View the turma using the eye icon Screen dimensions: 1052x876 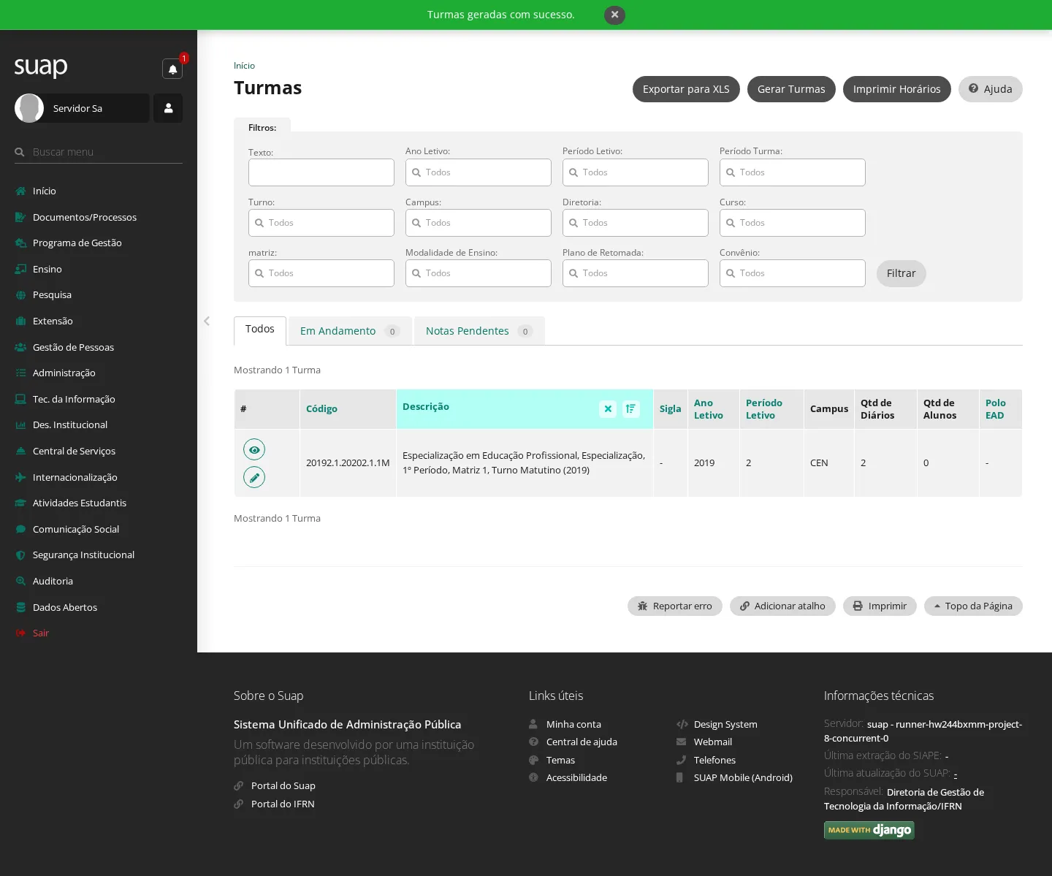tap(254, 449)
